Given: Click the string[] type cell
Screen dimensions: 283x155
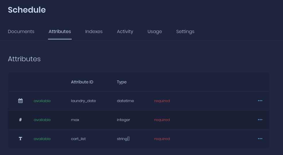Looking at the screenshot, I should tap(123, 139).
